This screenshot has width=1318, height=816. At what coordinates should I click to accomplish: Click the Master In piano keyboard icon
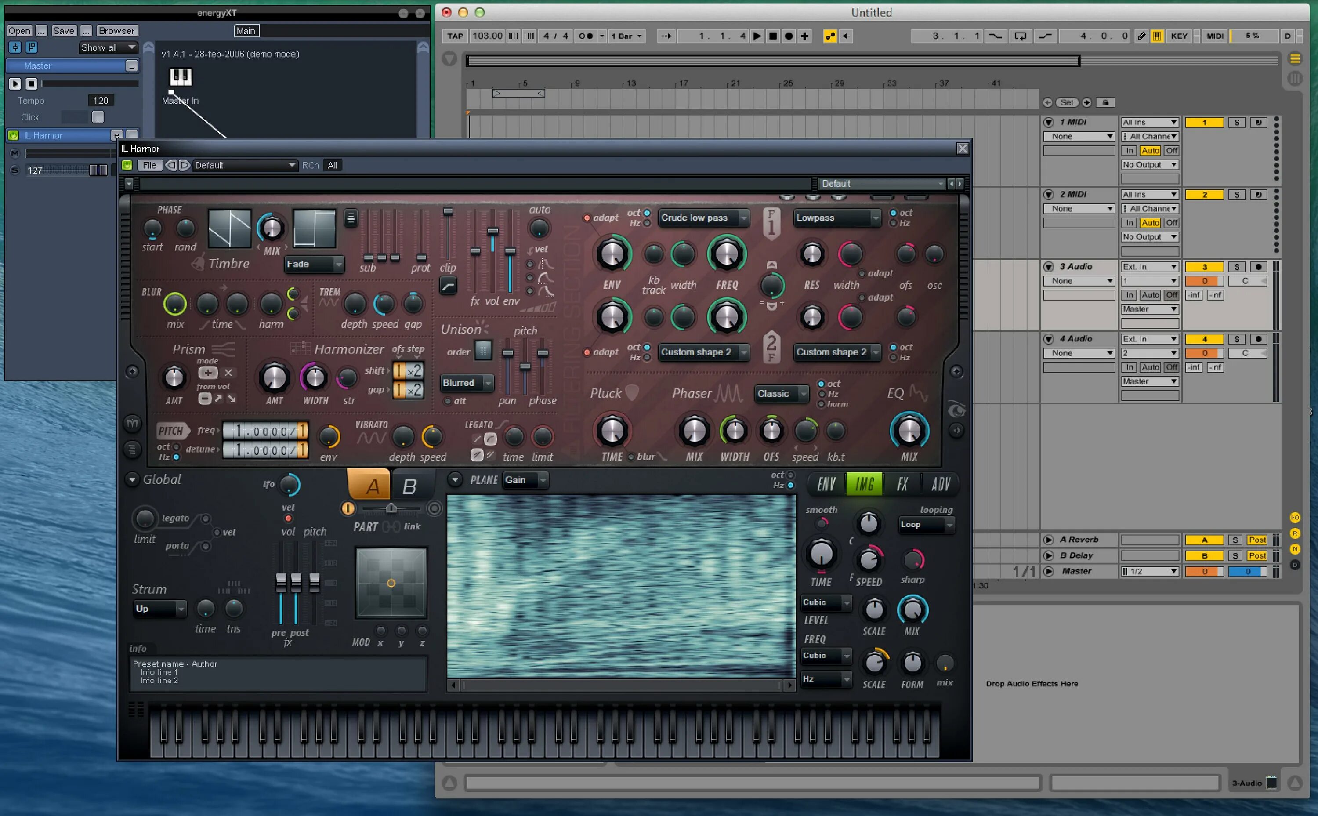coord(180,77)
